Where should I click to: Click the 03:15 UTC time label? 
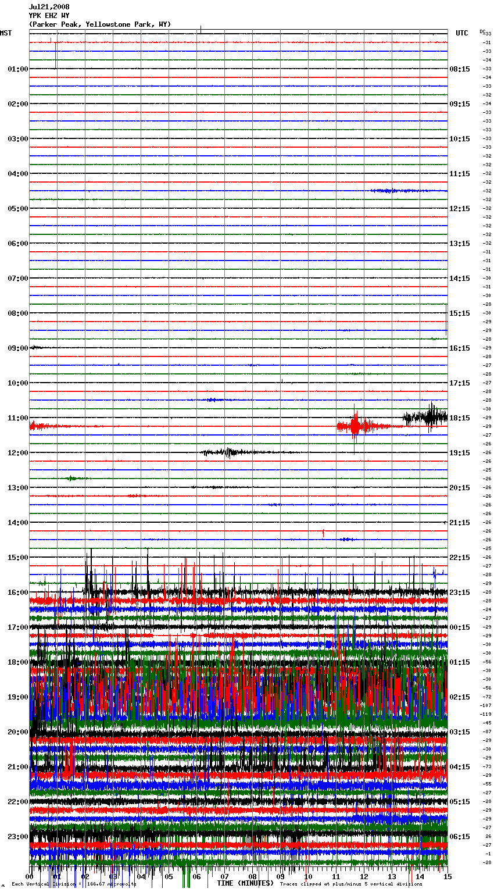(460, 732)
